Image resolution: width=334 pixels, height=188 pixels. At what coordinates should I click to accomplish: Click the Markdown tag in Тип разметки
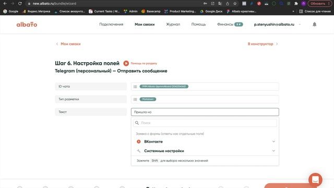point(148,99)
